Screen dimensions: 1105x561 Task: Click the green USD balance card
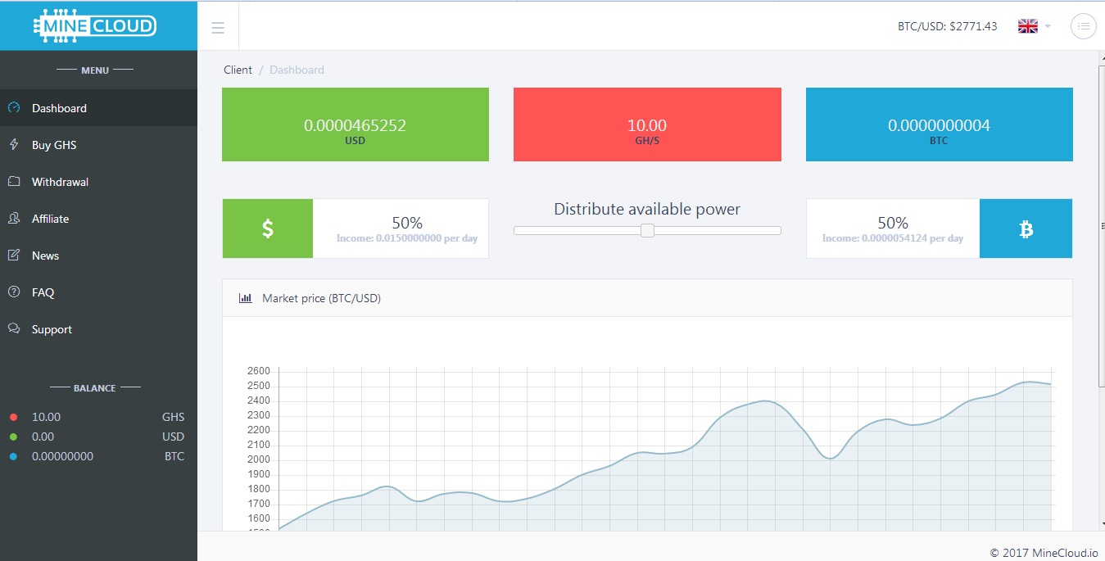pyautogui.click(x=356, y=124)
